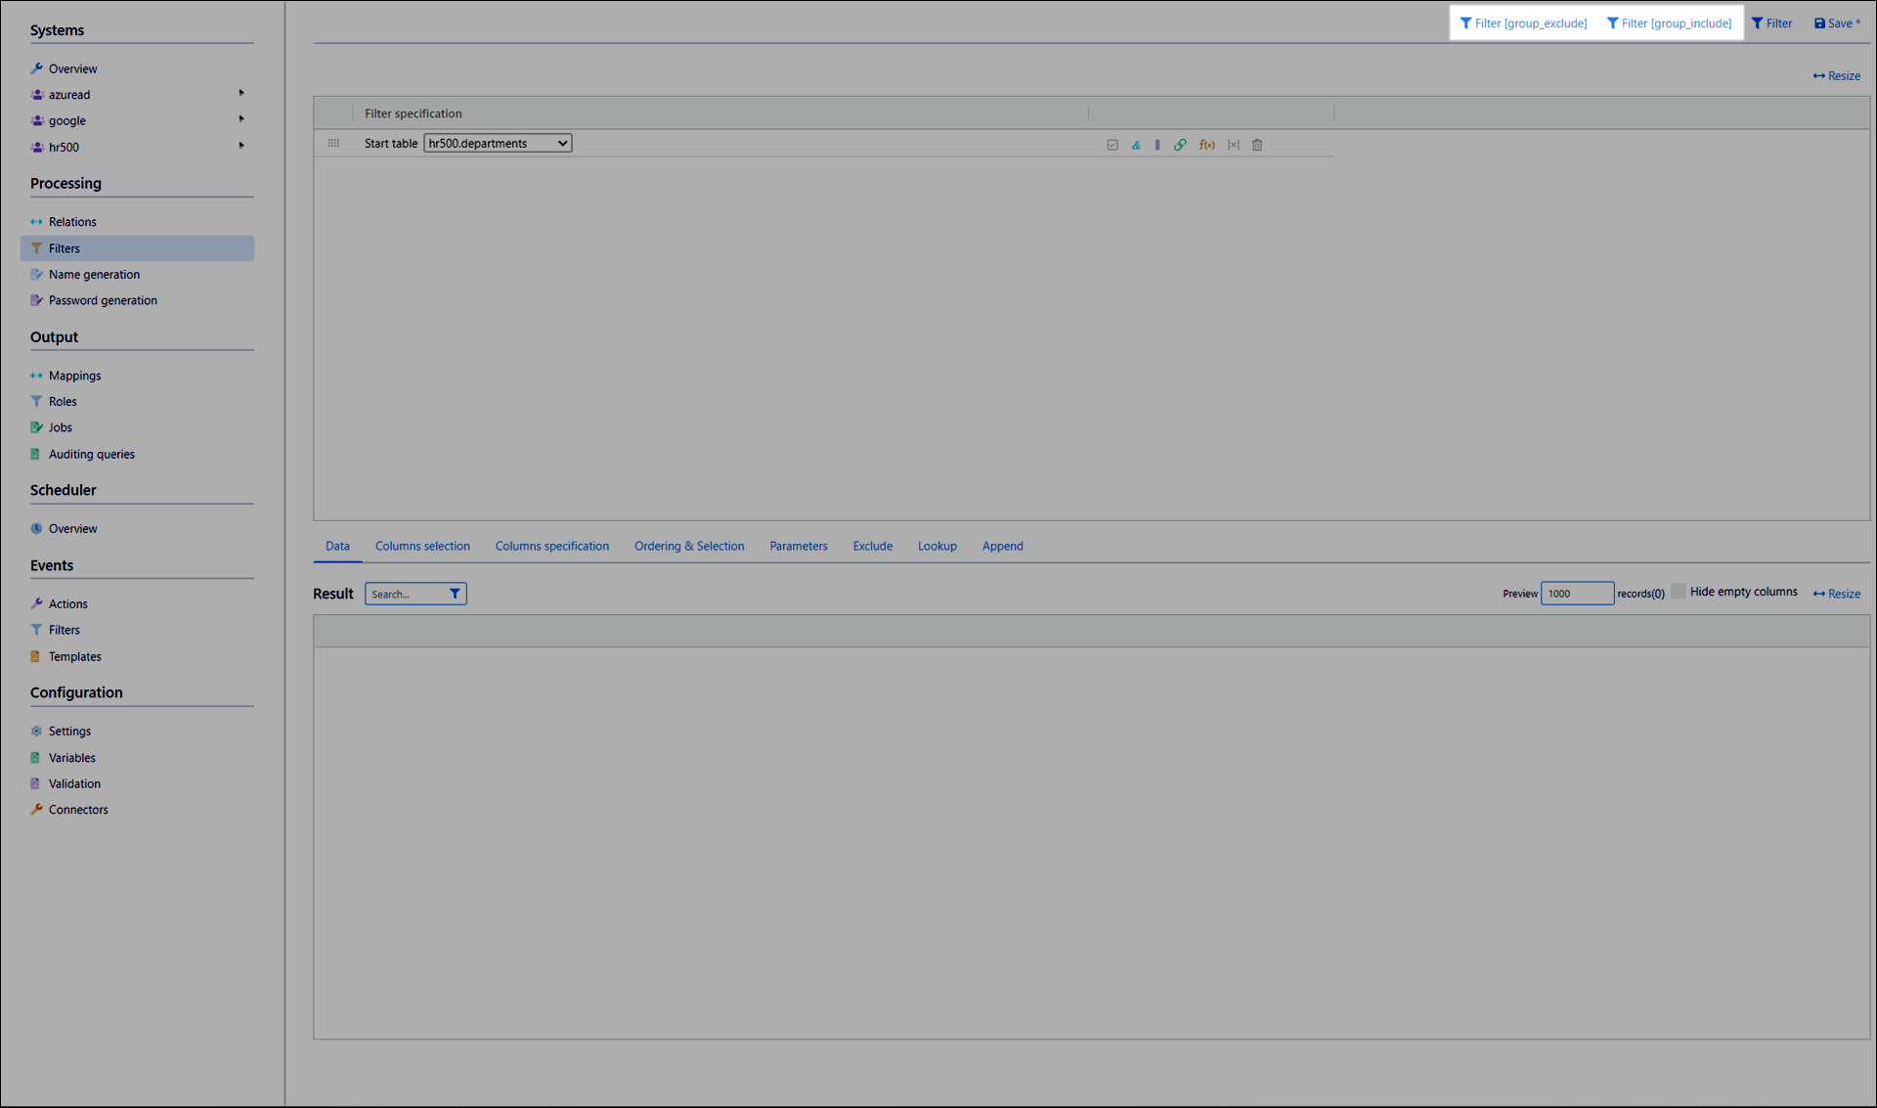1877x1108 pixels.
Task: Expand the google system submenu arrow
Action: 241,119
